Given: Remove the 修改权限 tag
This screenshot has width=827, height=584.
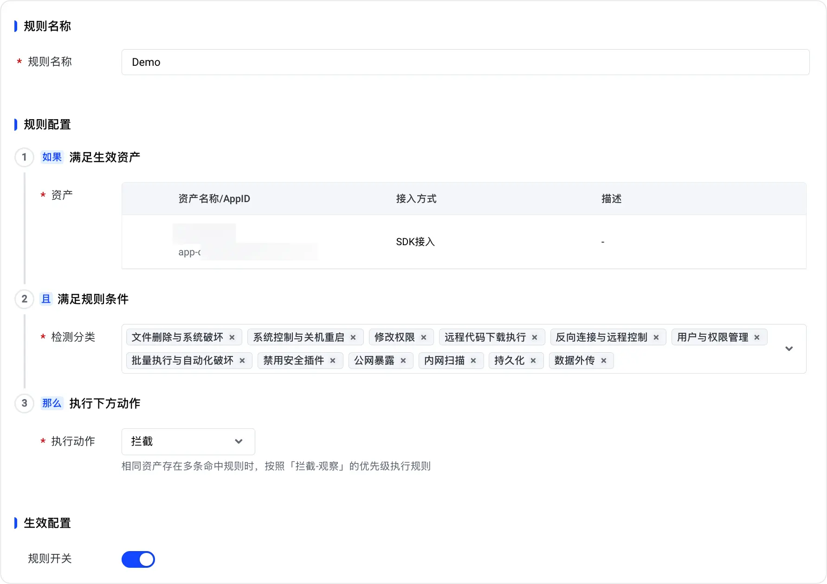Looking at the screenshot, I should click(x=424, y=337).
